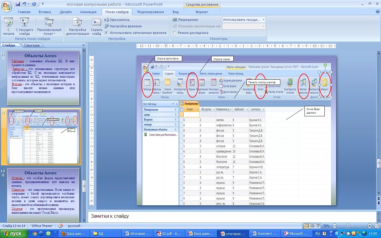Click "Office Theme" in status bar

click(42, 226)
